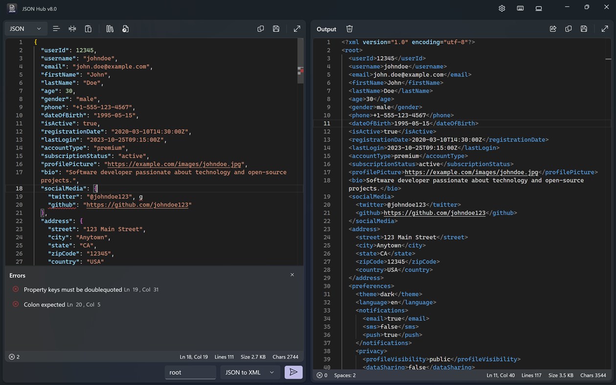Copy the JSON input with the copy icon
The image size is (616, 385).
click(x=261, y=29)
